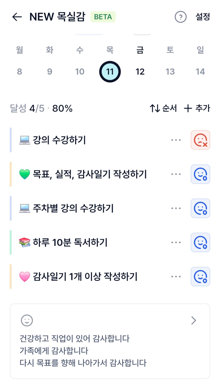Select Wednesday 10 in week calendar
The width and height of the screenshot is (220, 389).
80,72
